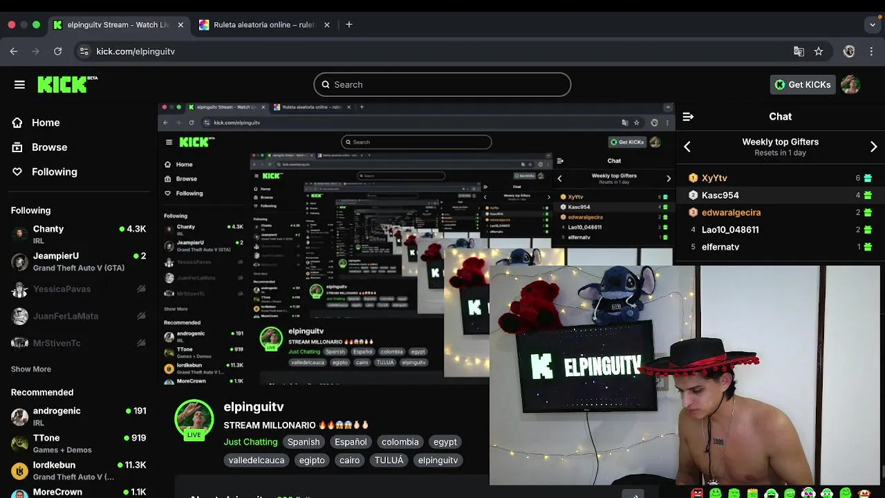Click the red angry emote in chat
Viewport: 885px width, 498px height.
point(697,493)
